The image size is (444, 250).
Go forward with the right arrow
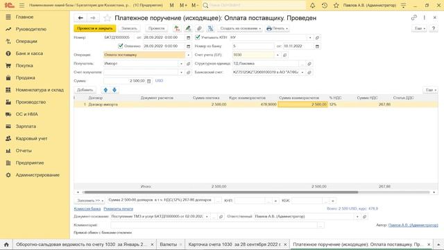[93, 18]
